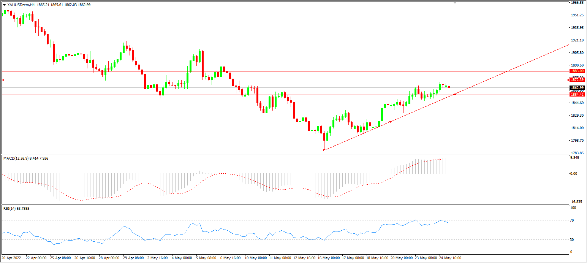Click the 20 Apr 2022 date label

(x=11, y=258)
